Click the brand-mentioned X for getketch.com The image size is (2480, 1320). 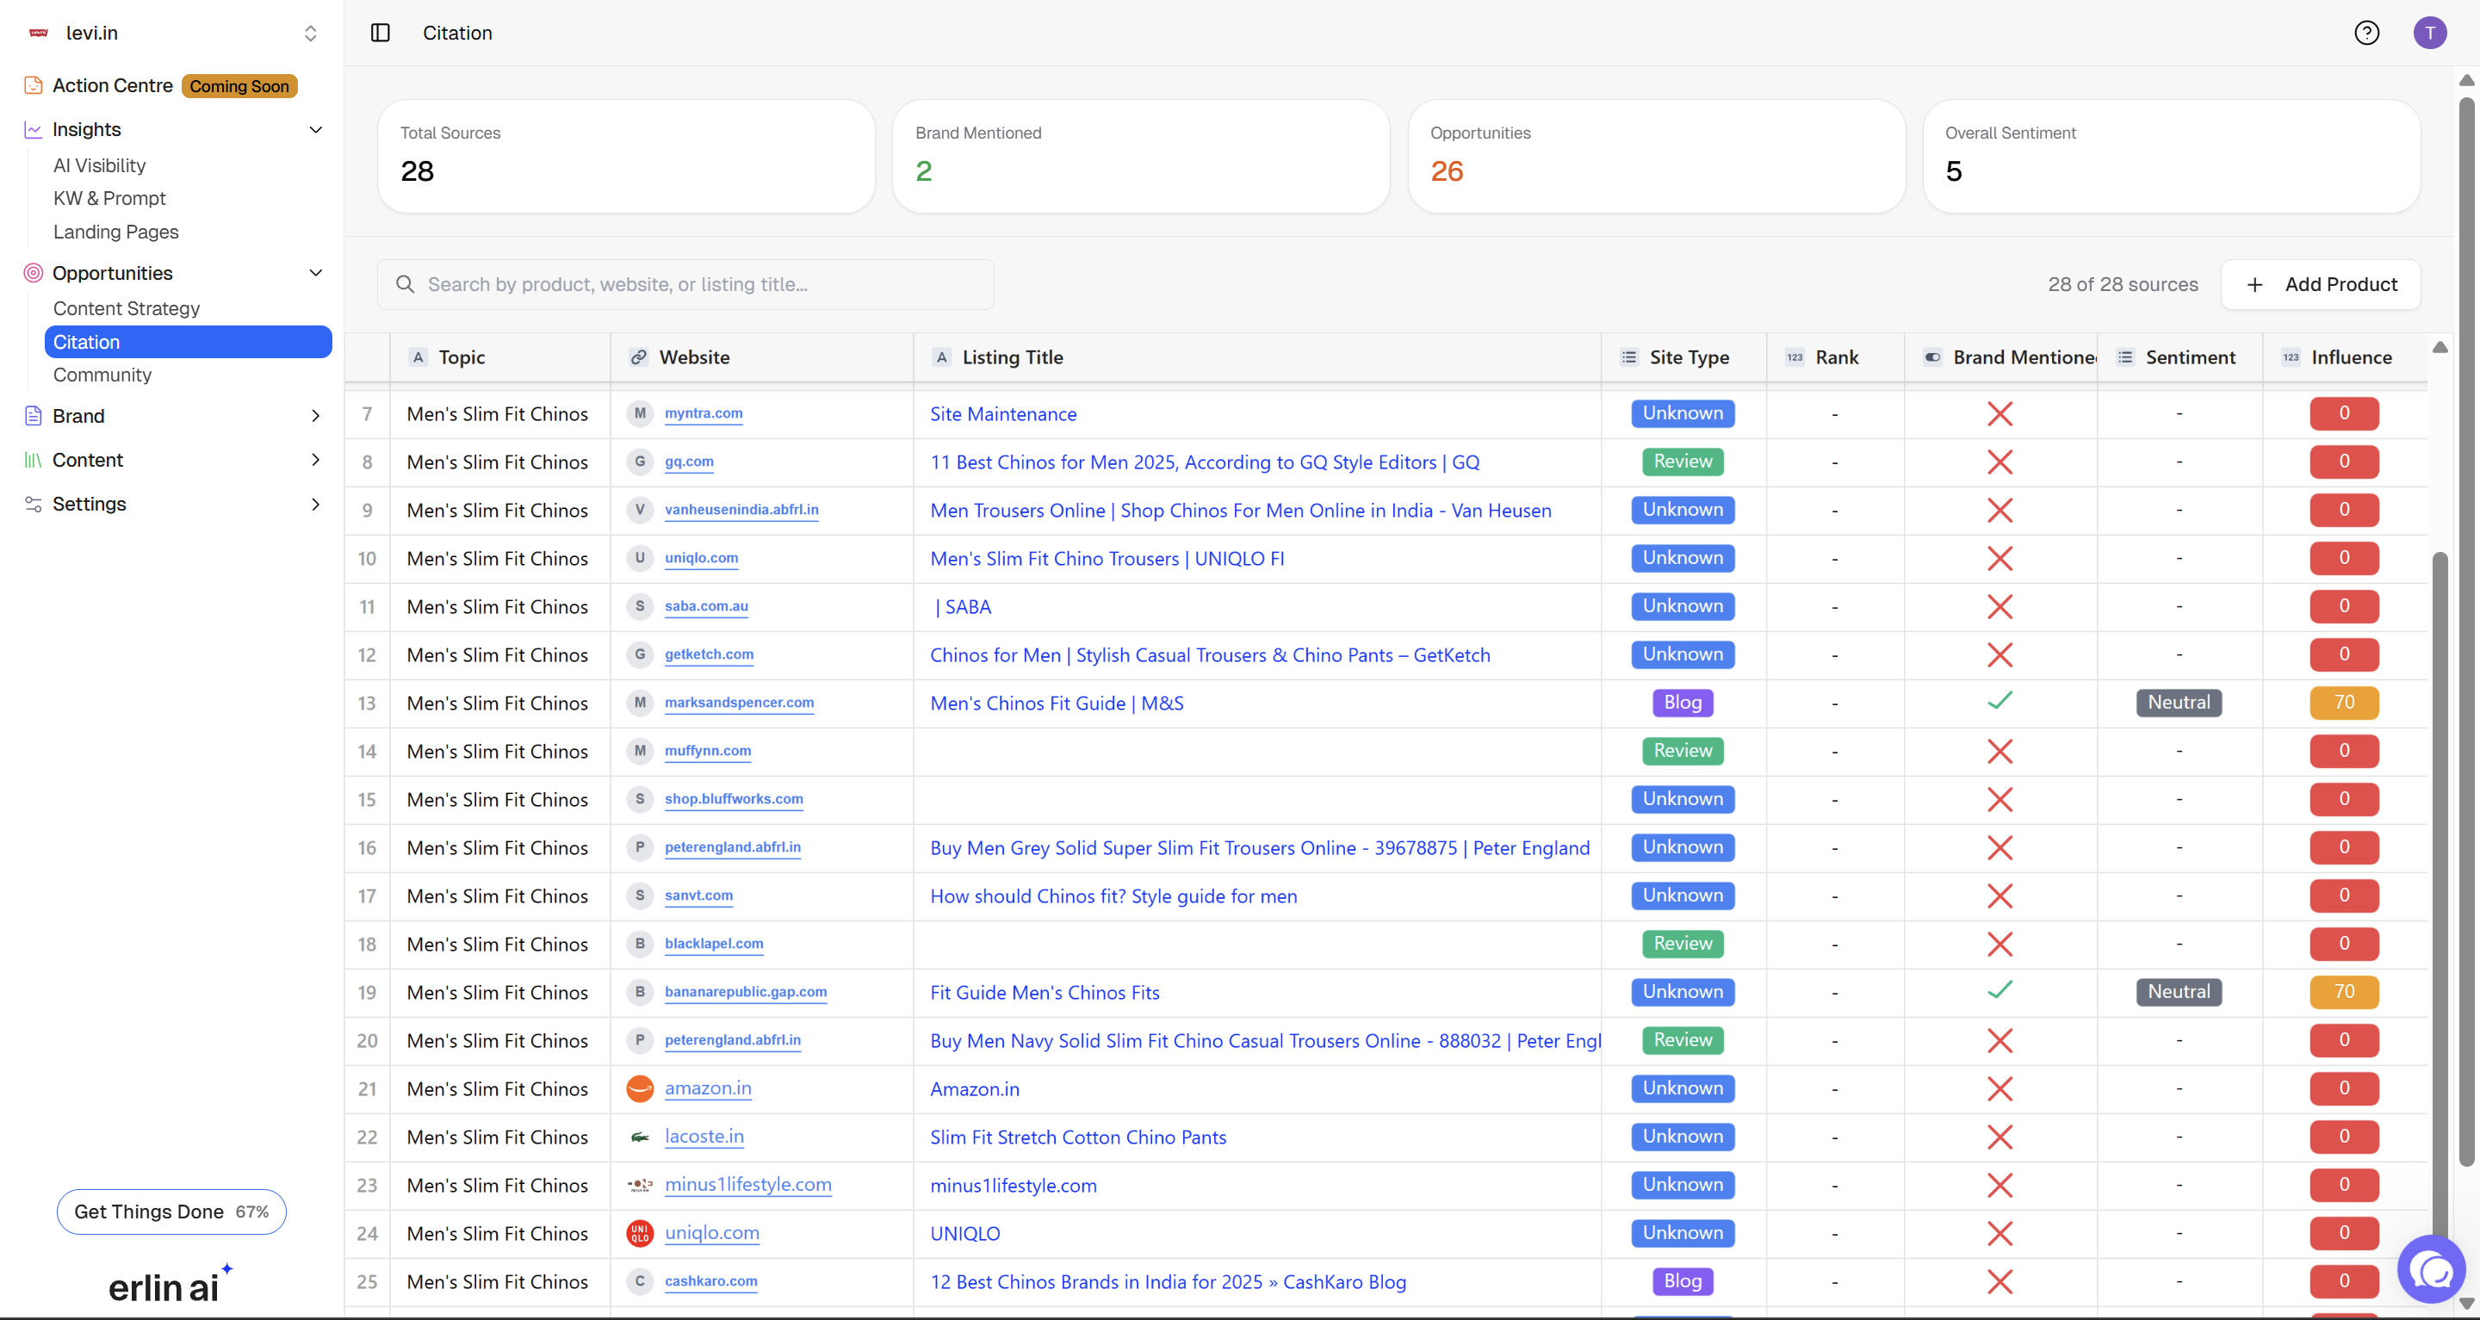click(2000, 654)
